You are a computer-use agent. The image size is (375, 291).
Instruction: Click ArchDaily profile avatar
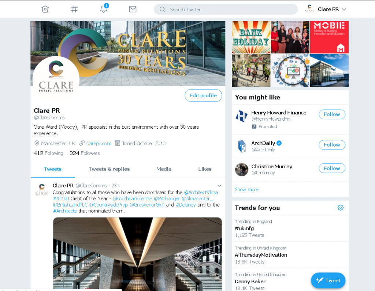(242, 146)
